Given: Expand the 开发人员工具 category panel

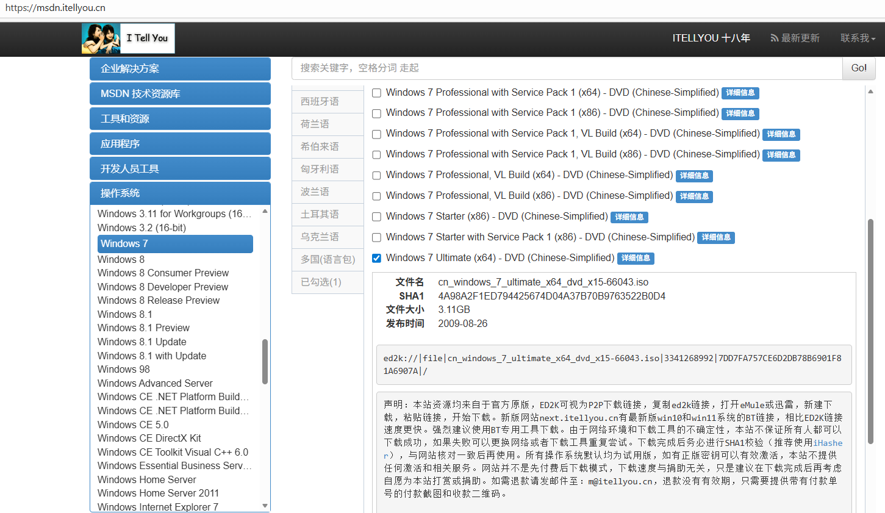Looking at the screenshot, I should click(180, 169).
